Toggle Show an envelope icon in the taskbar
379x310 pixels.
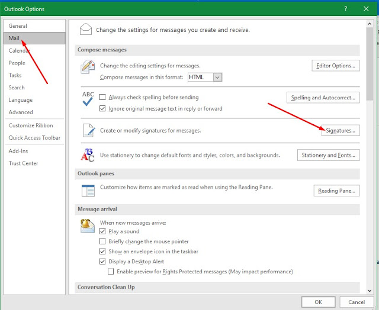pos(102,251)
